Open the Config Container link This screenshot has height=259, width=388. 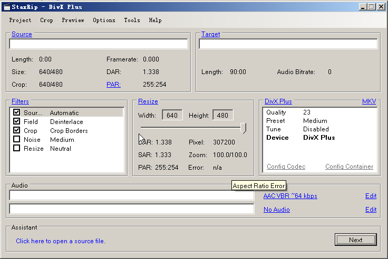coord(349,167)
